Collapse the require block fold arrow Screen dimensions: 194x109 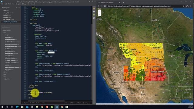27,25
